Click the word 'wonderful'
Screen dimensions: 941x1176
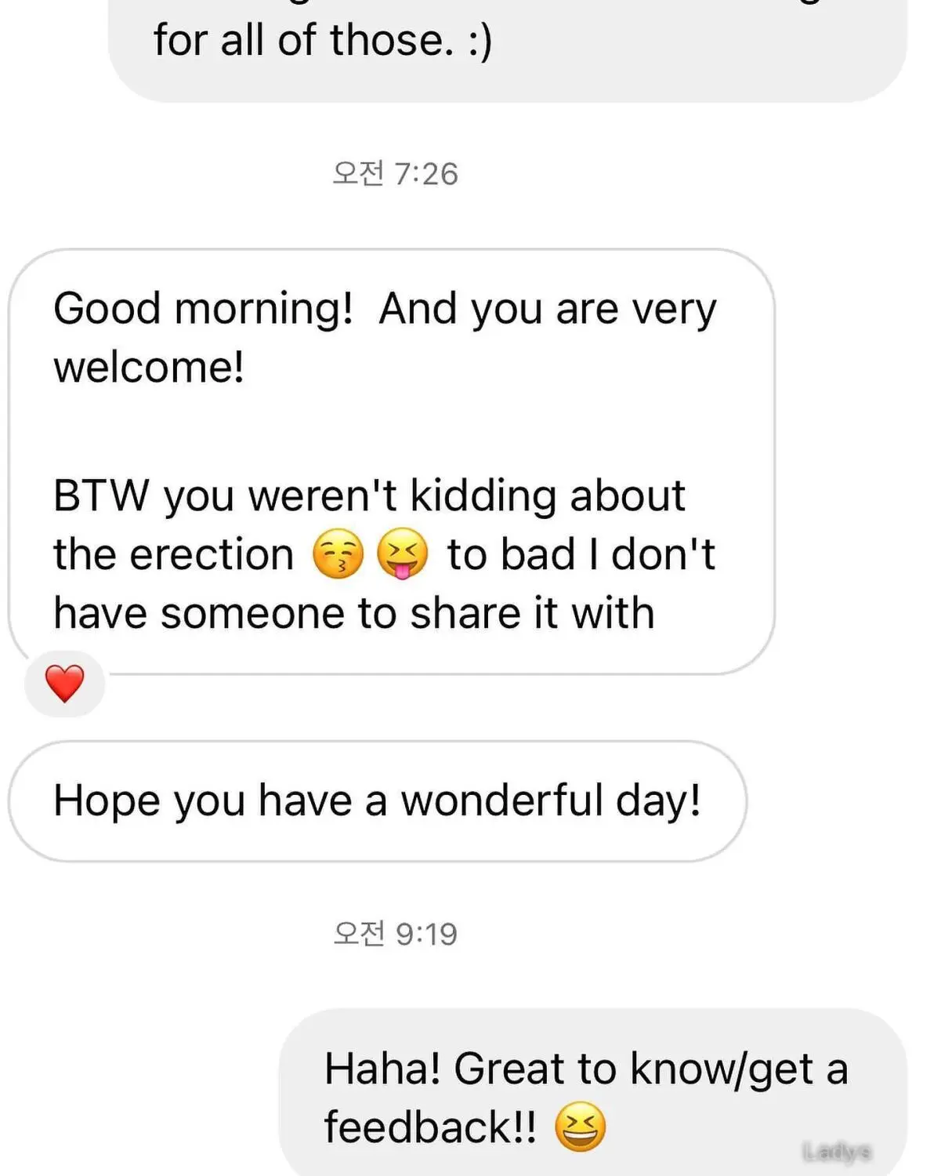point(502,800)
